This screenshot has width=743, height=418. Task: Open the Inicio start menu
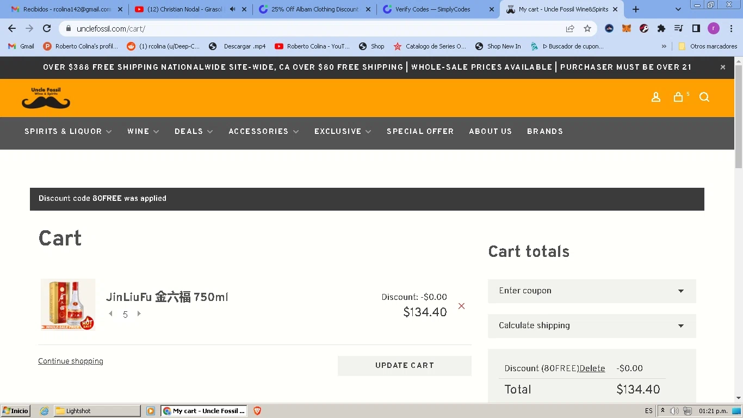pyautogui.click(x=16, y=411)
